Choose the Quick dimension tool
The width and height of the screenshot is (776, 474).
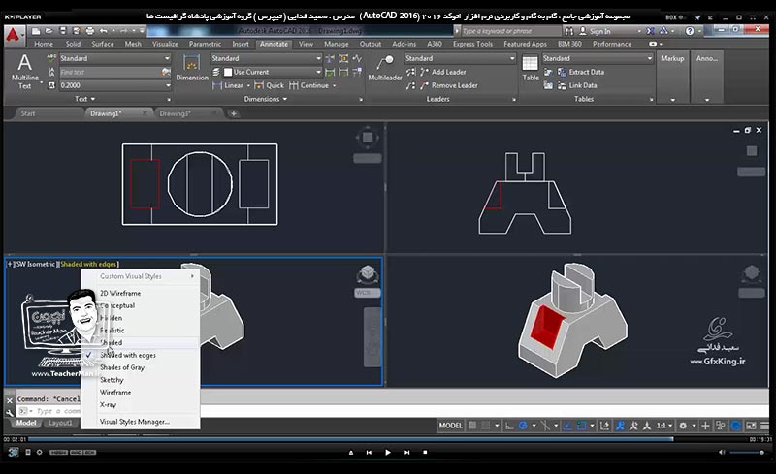[x=270, y=85]
